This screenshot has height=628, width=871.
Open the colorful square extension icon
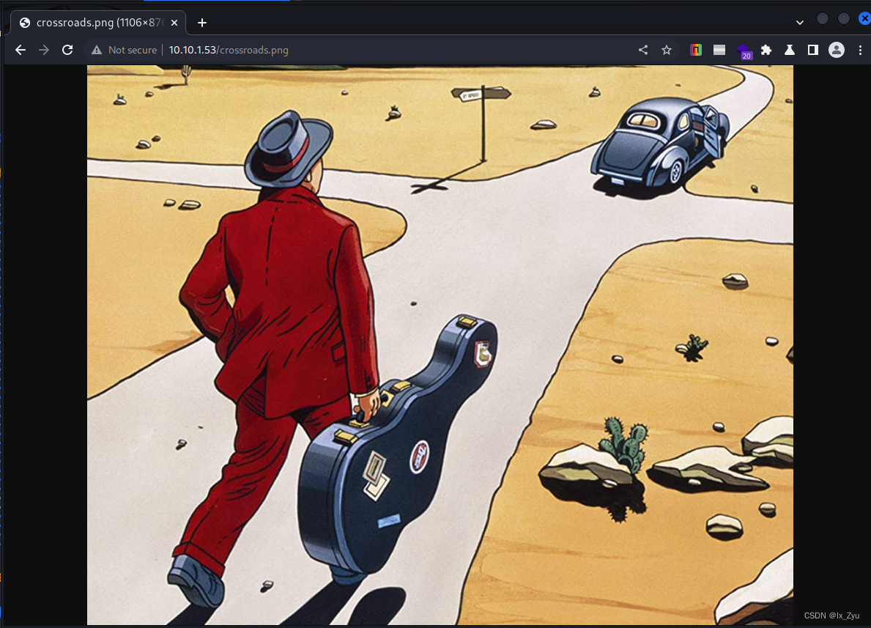point(695,50)
